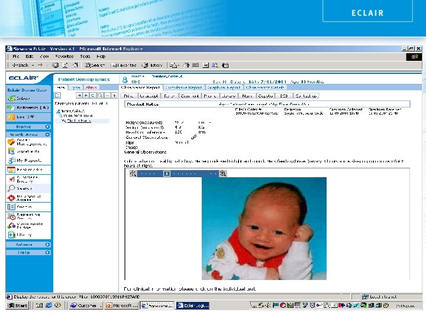The width and height of the screenshot is (426, 319).
Task: Select the patient Taylor node in tree
Action: click(70, 111)
